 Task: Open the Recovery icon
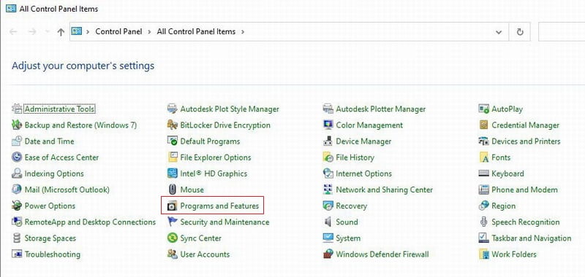pyautogui.click(x=328, y=206)
